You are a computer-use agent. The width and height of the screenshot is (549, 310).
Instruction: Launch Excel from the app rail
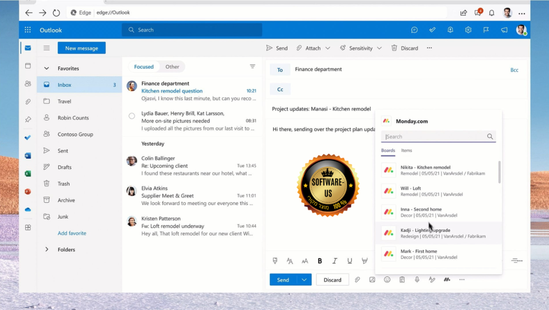[x=28, y=174]
